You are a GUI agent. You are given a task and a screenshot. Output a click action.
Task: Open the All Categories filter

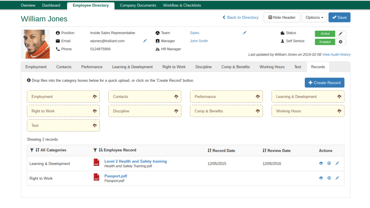[32, 150]
